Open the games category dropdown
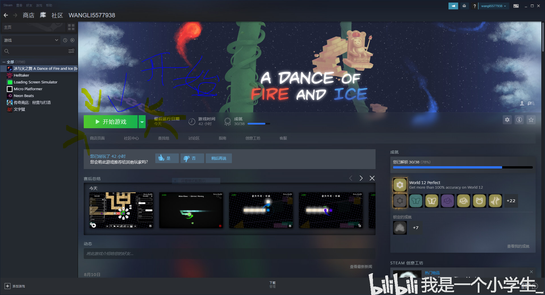Screen dimensions: 545x295 pos(31,40)
